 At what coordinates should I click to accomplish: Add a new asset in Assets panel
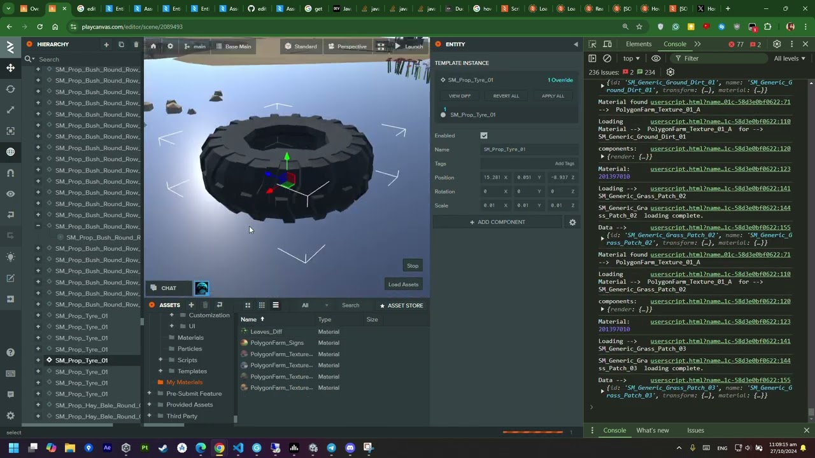point(191,305)
